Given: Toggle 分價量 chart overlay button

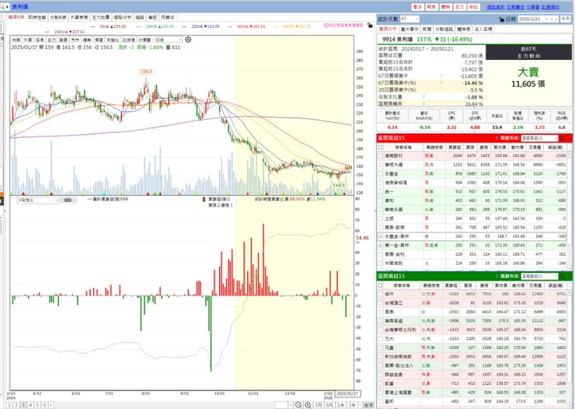Looking at the screenshot, I should [145, 40].
